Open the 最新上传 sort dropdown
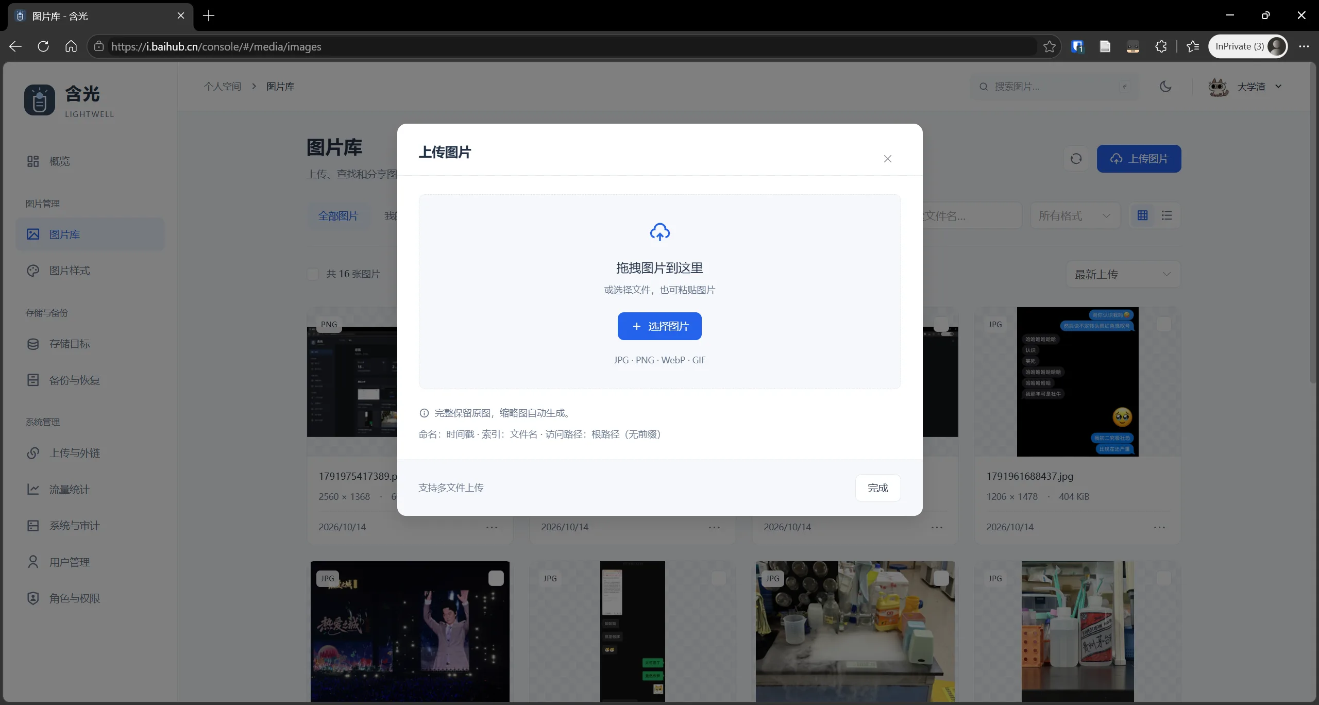Image resolution: width=1319 pixels, height=705 pixels. (x=1123, y=274)
